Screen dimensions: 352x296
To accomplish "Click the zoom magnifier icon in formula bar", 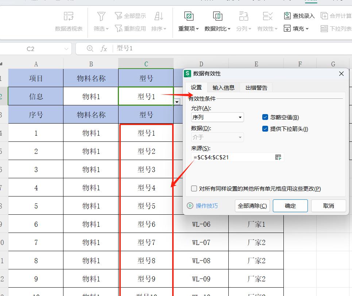I will click(90, 48).
